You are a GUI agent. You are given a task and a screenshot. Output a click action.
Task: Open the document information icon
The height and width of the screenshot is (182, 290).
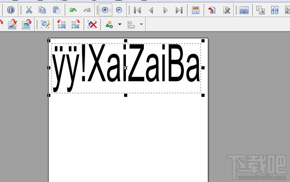[x=11, y=10]
